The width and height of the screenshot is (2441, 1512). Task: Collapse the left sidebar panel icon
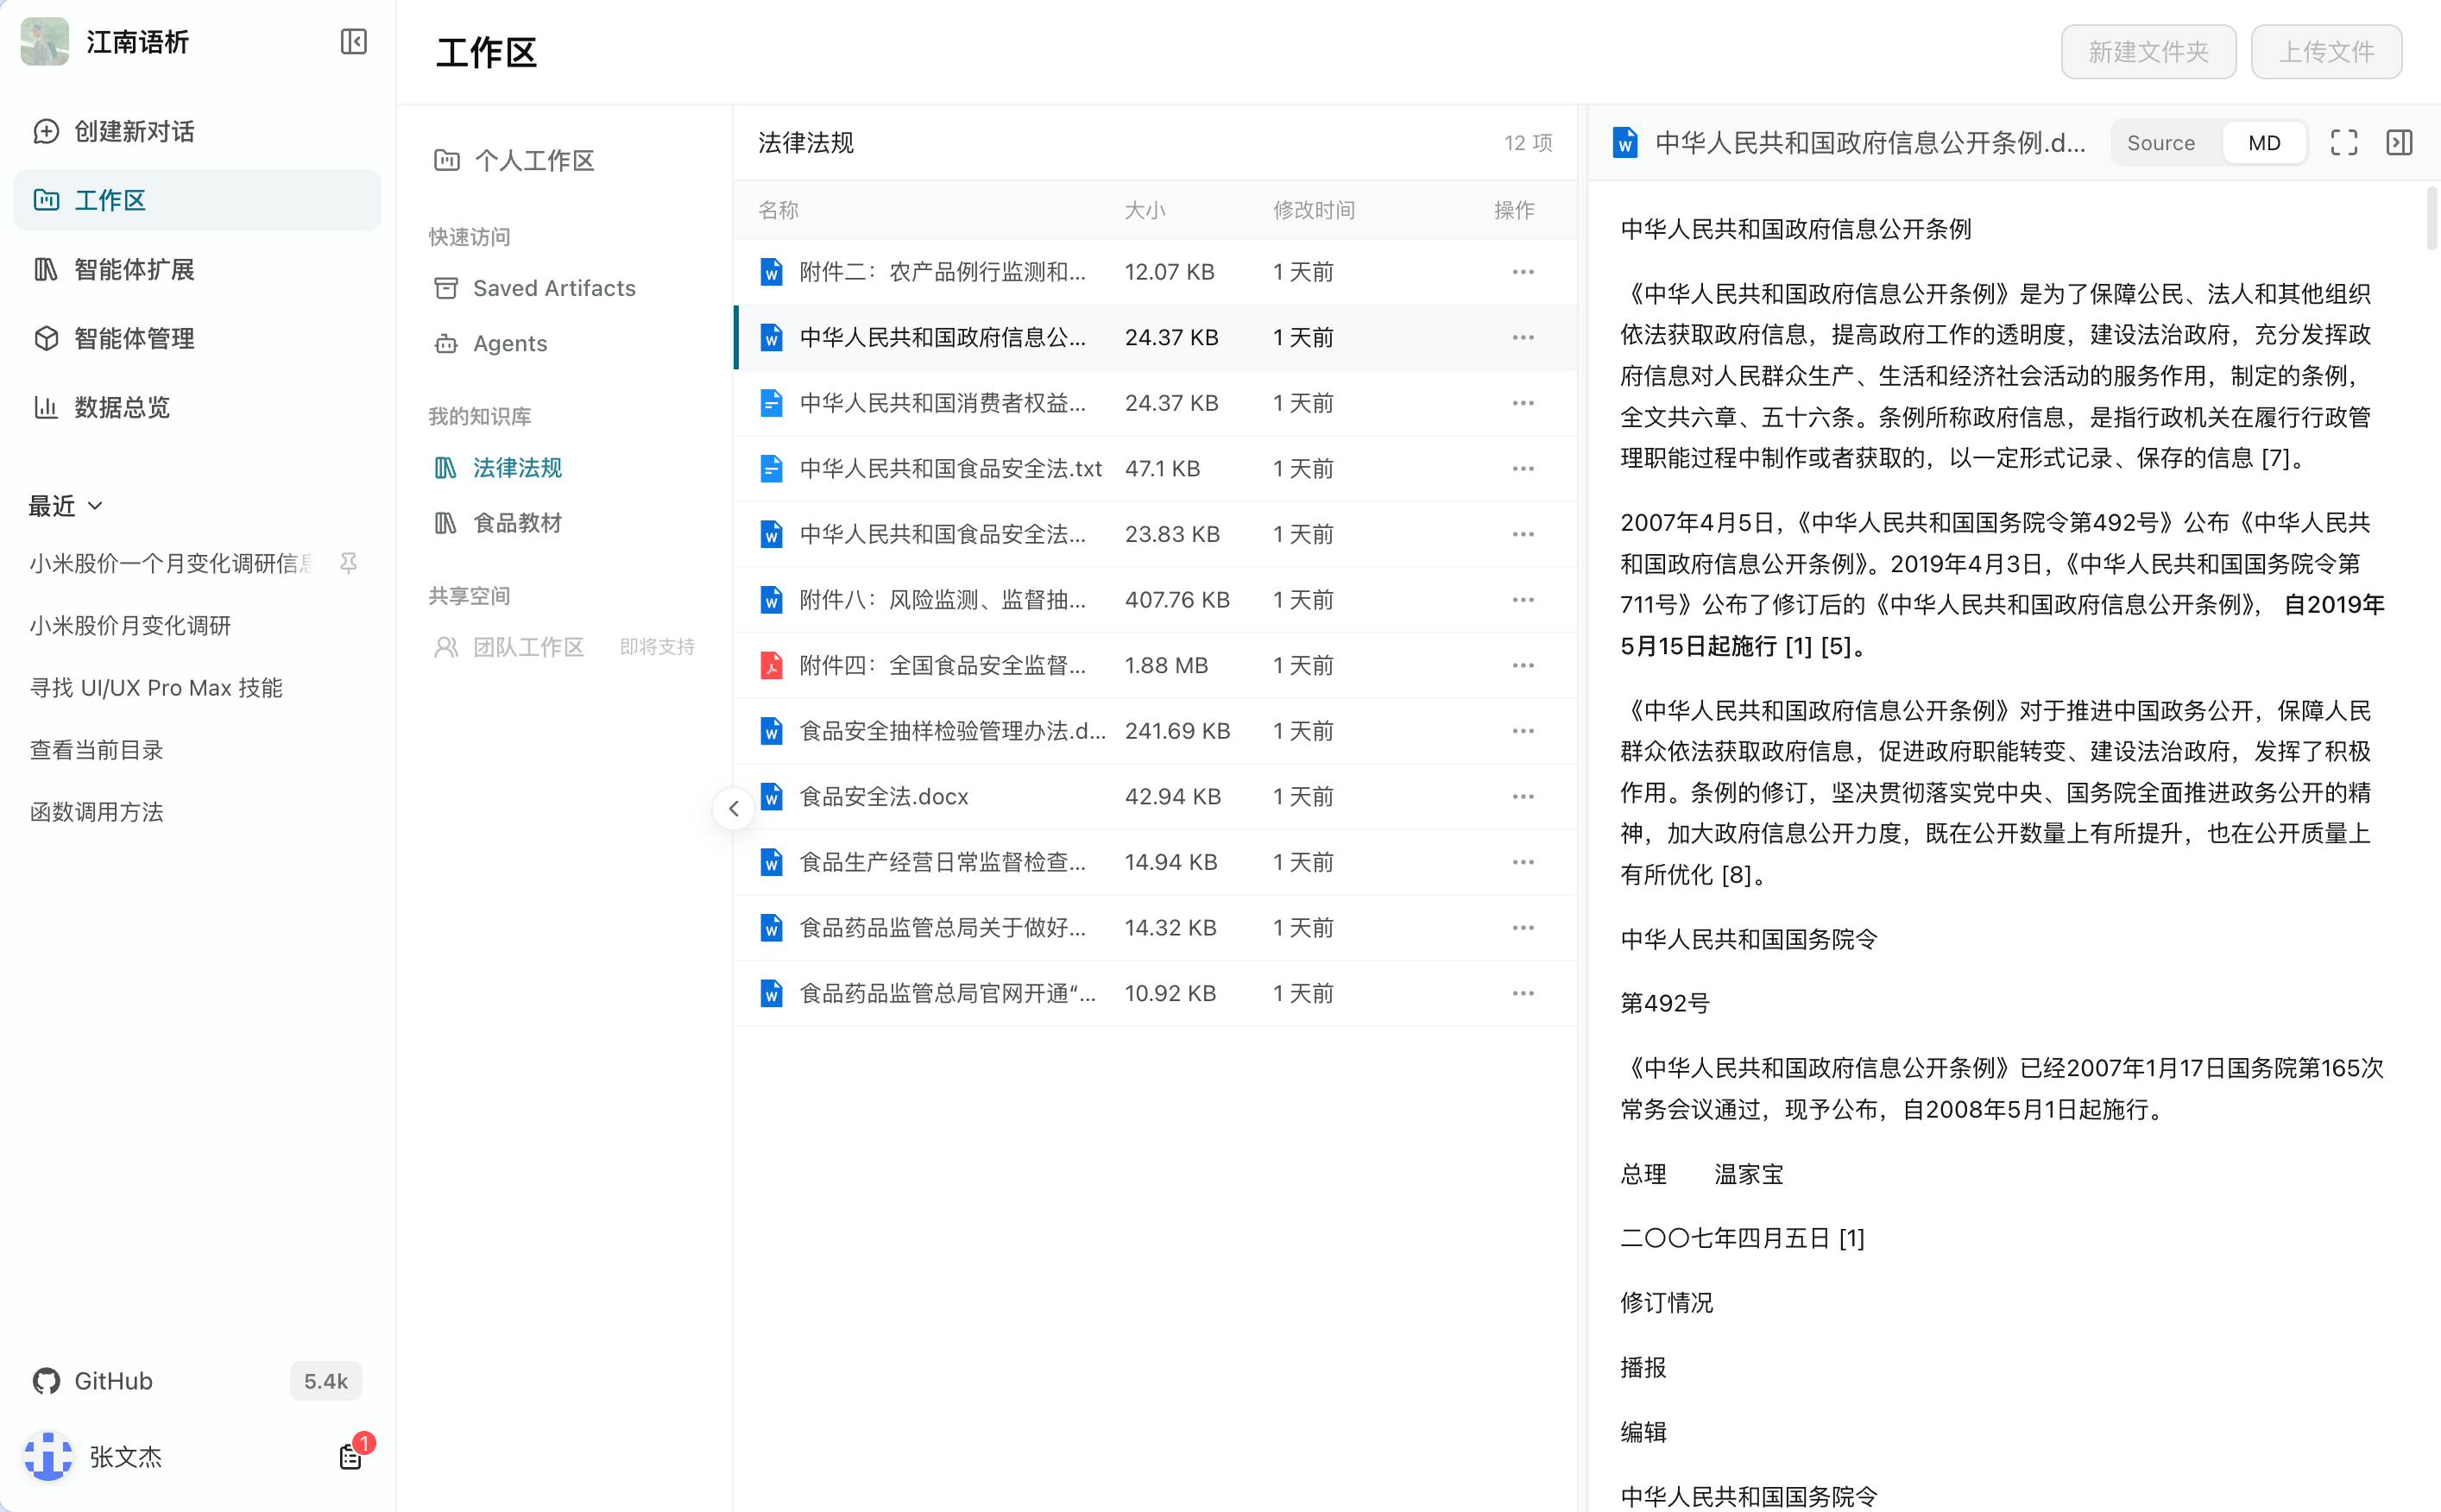click(353, 41)
